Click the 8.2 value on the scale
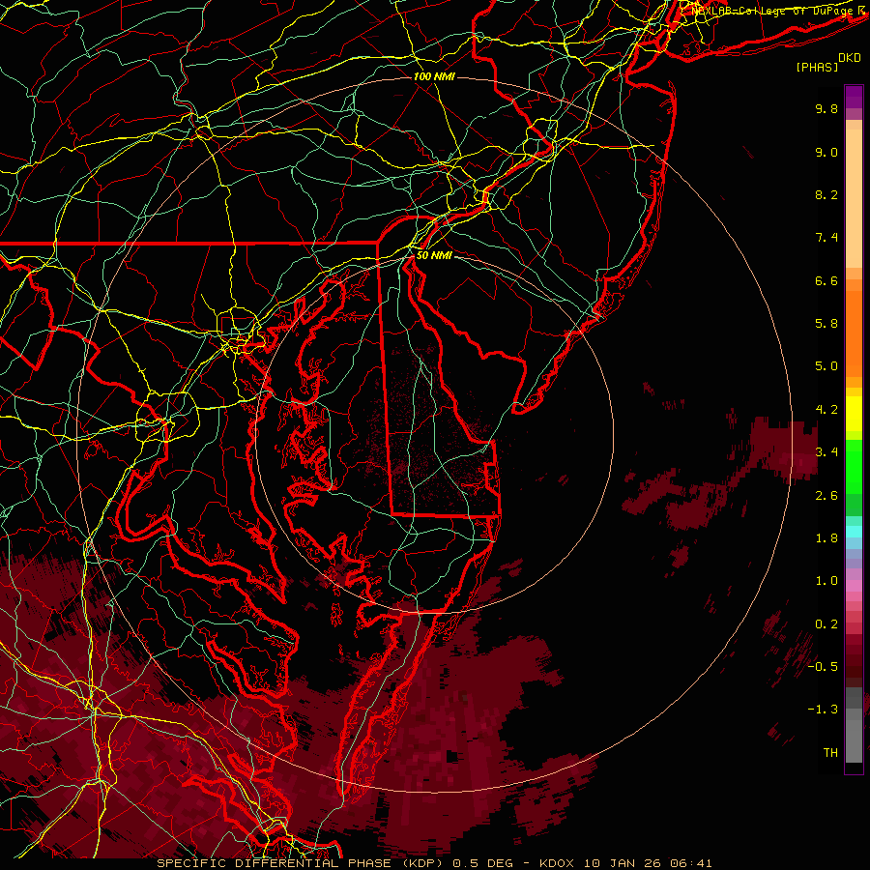Viewport: 870px width, 870px height. click(826, 194)
